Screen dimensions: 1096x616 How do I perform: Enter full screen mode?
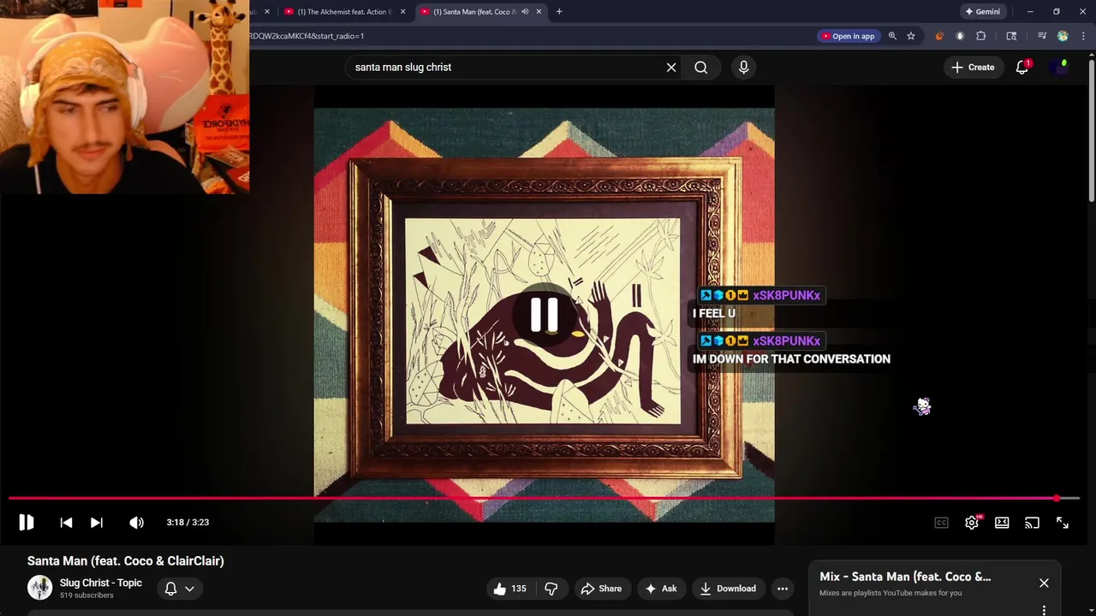click(x=1063, y=523)
